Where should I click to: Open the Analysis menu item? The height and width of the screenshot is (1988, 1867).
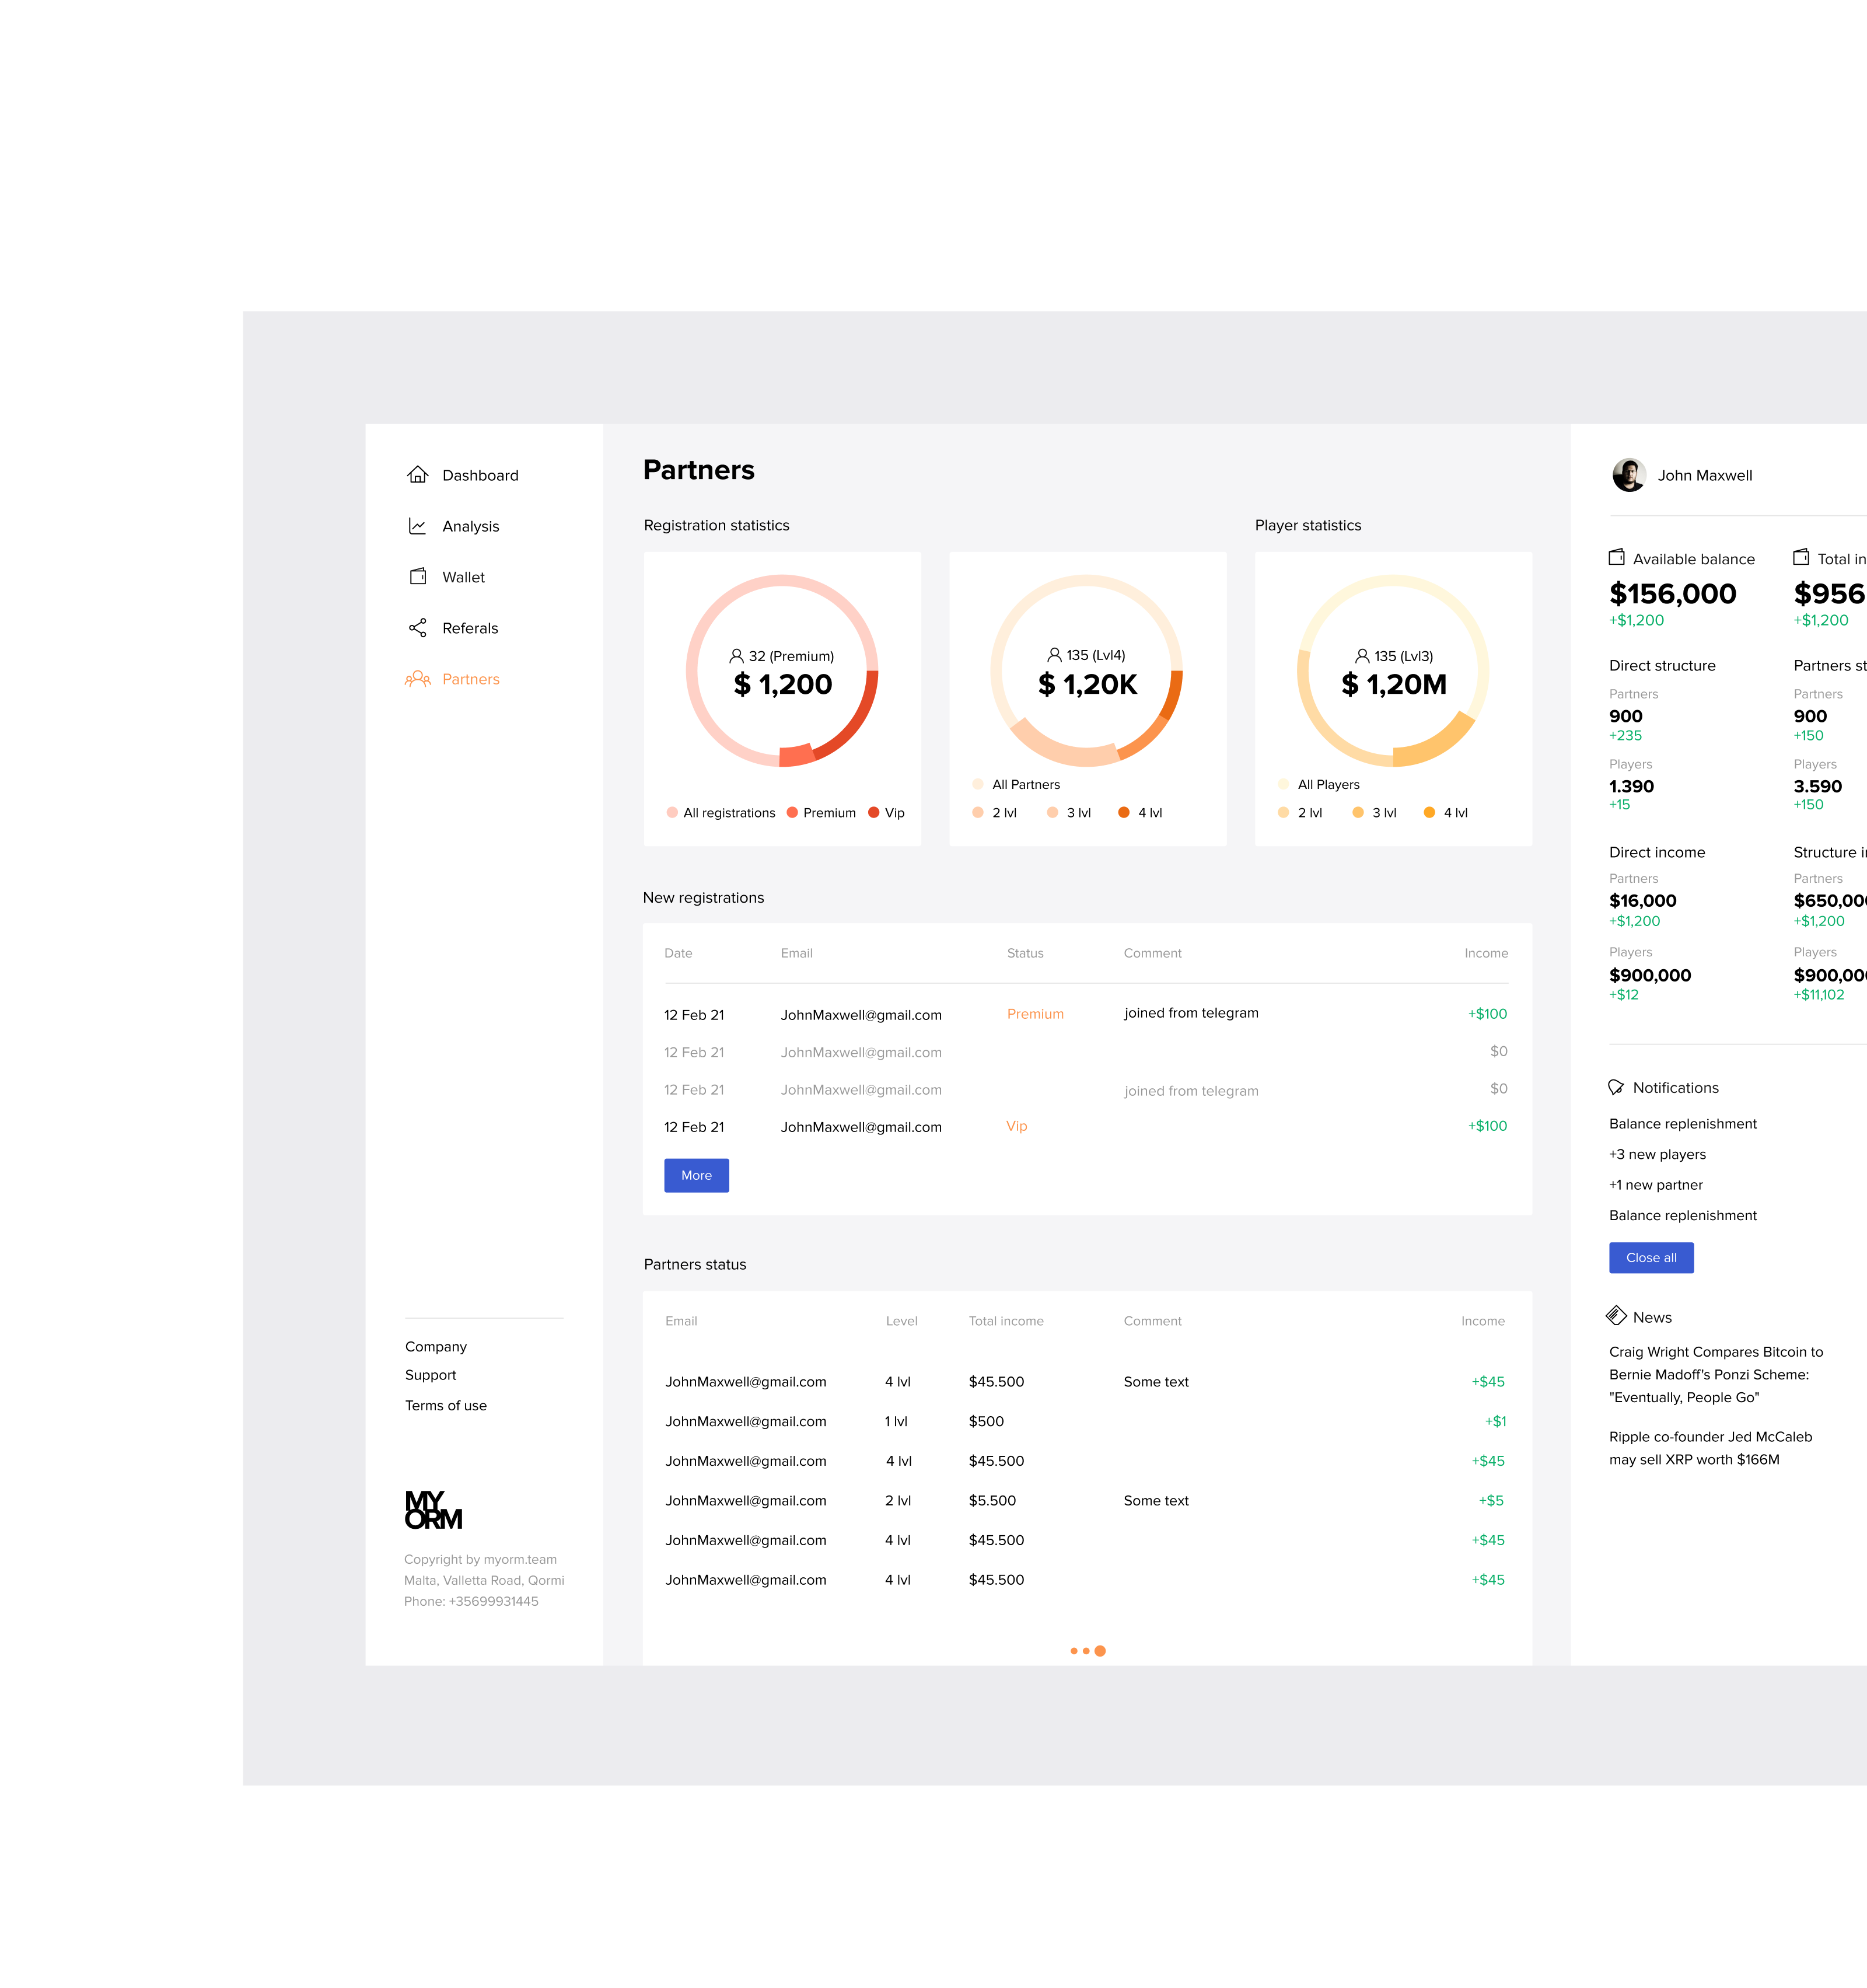pos(470,526)
